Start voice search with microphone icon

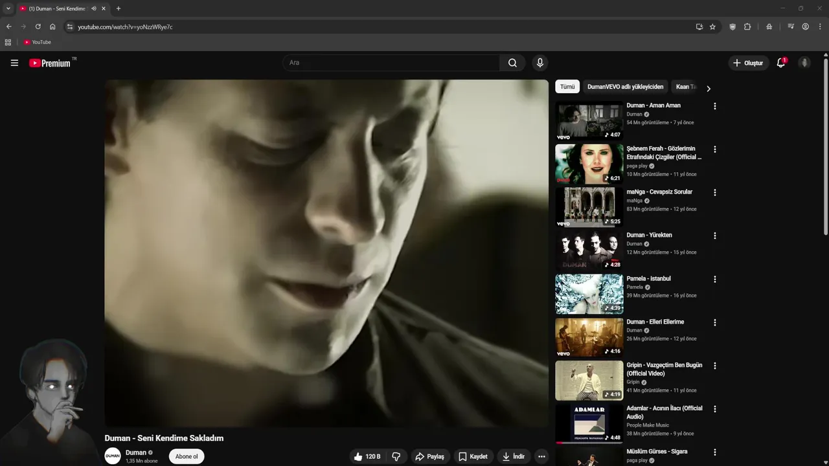tap(539, 63)
